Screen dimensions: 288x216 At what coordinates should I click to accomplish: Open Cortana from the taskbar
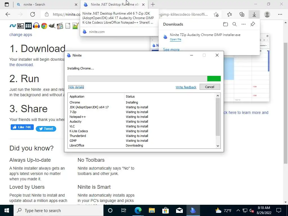tap(110, 210)
